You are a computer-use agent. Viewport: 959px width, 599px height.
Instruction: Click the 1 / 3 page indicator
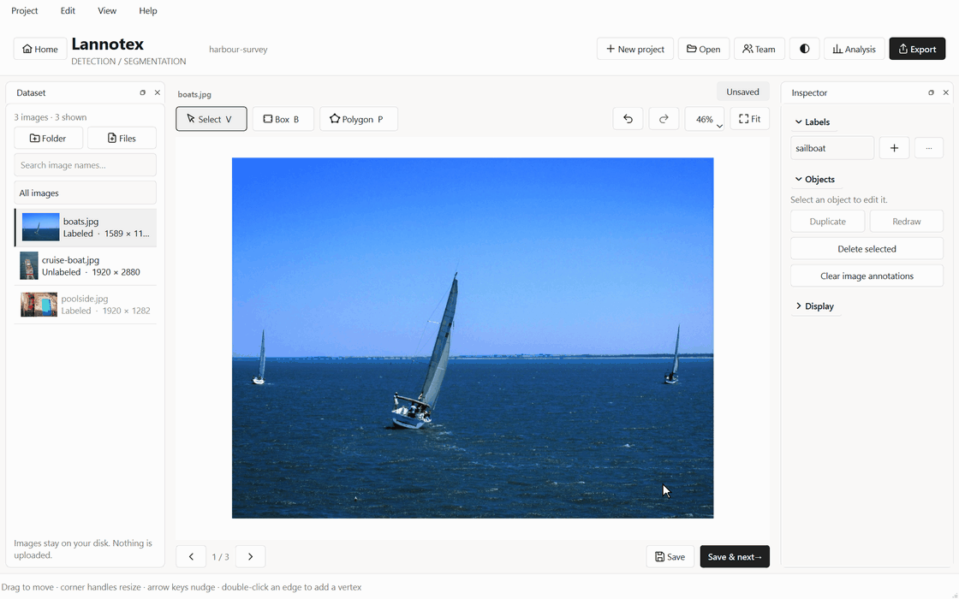pyautogui.click(x=221, y=557)
